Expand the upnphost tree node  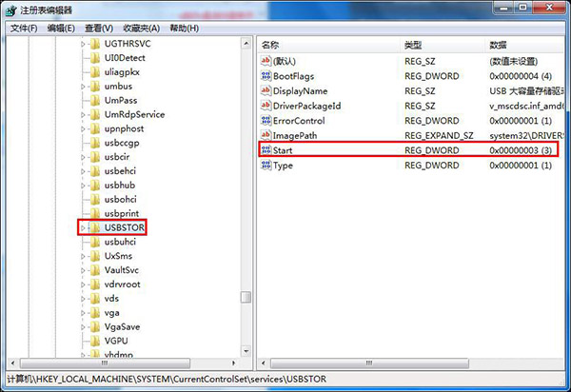(83, 129)
